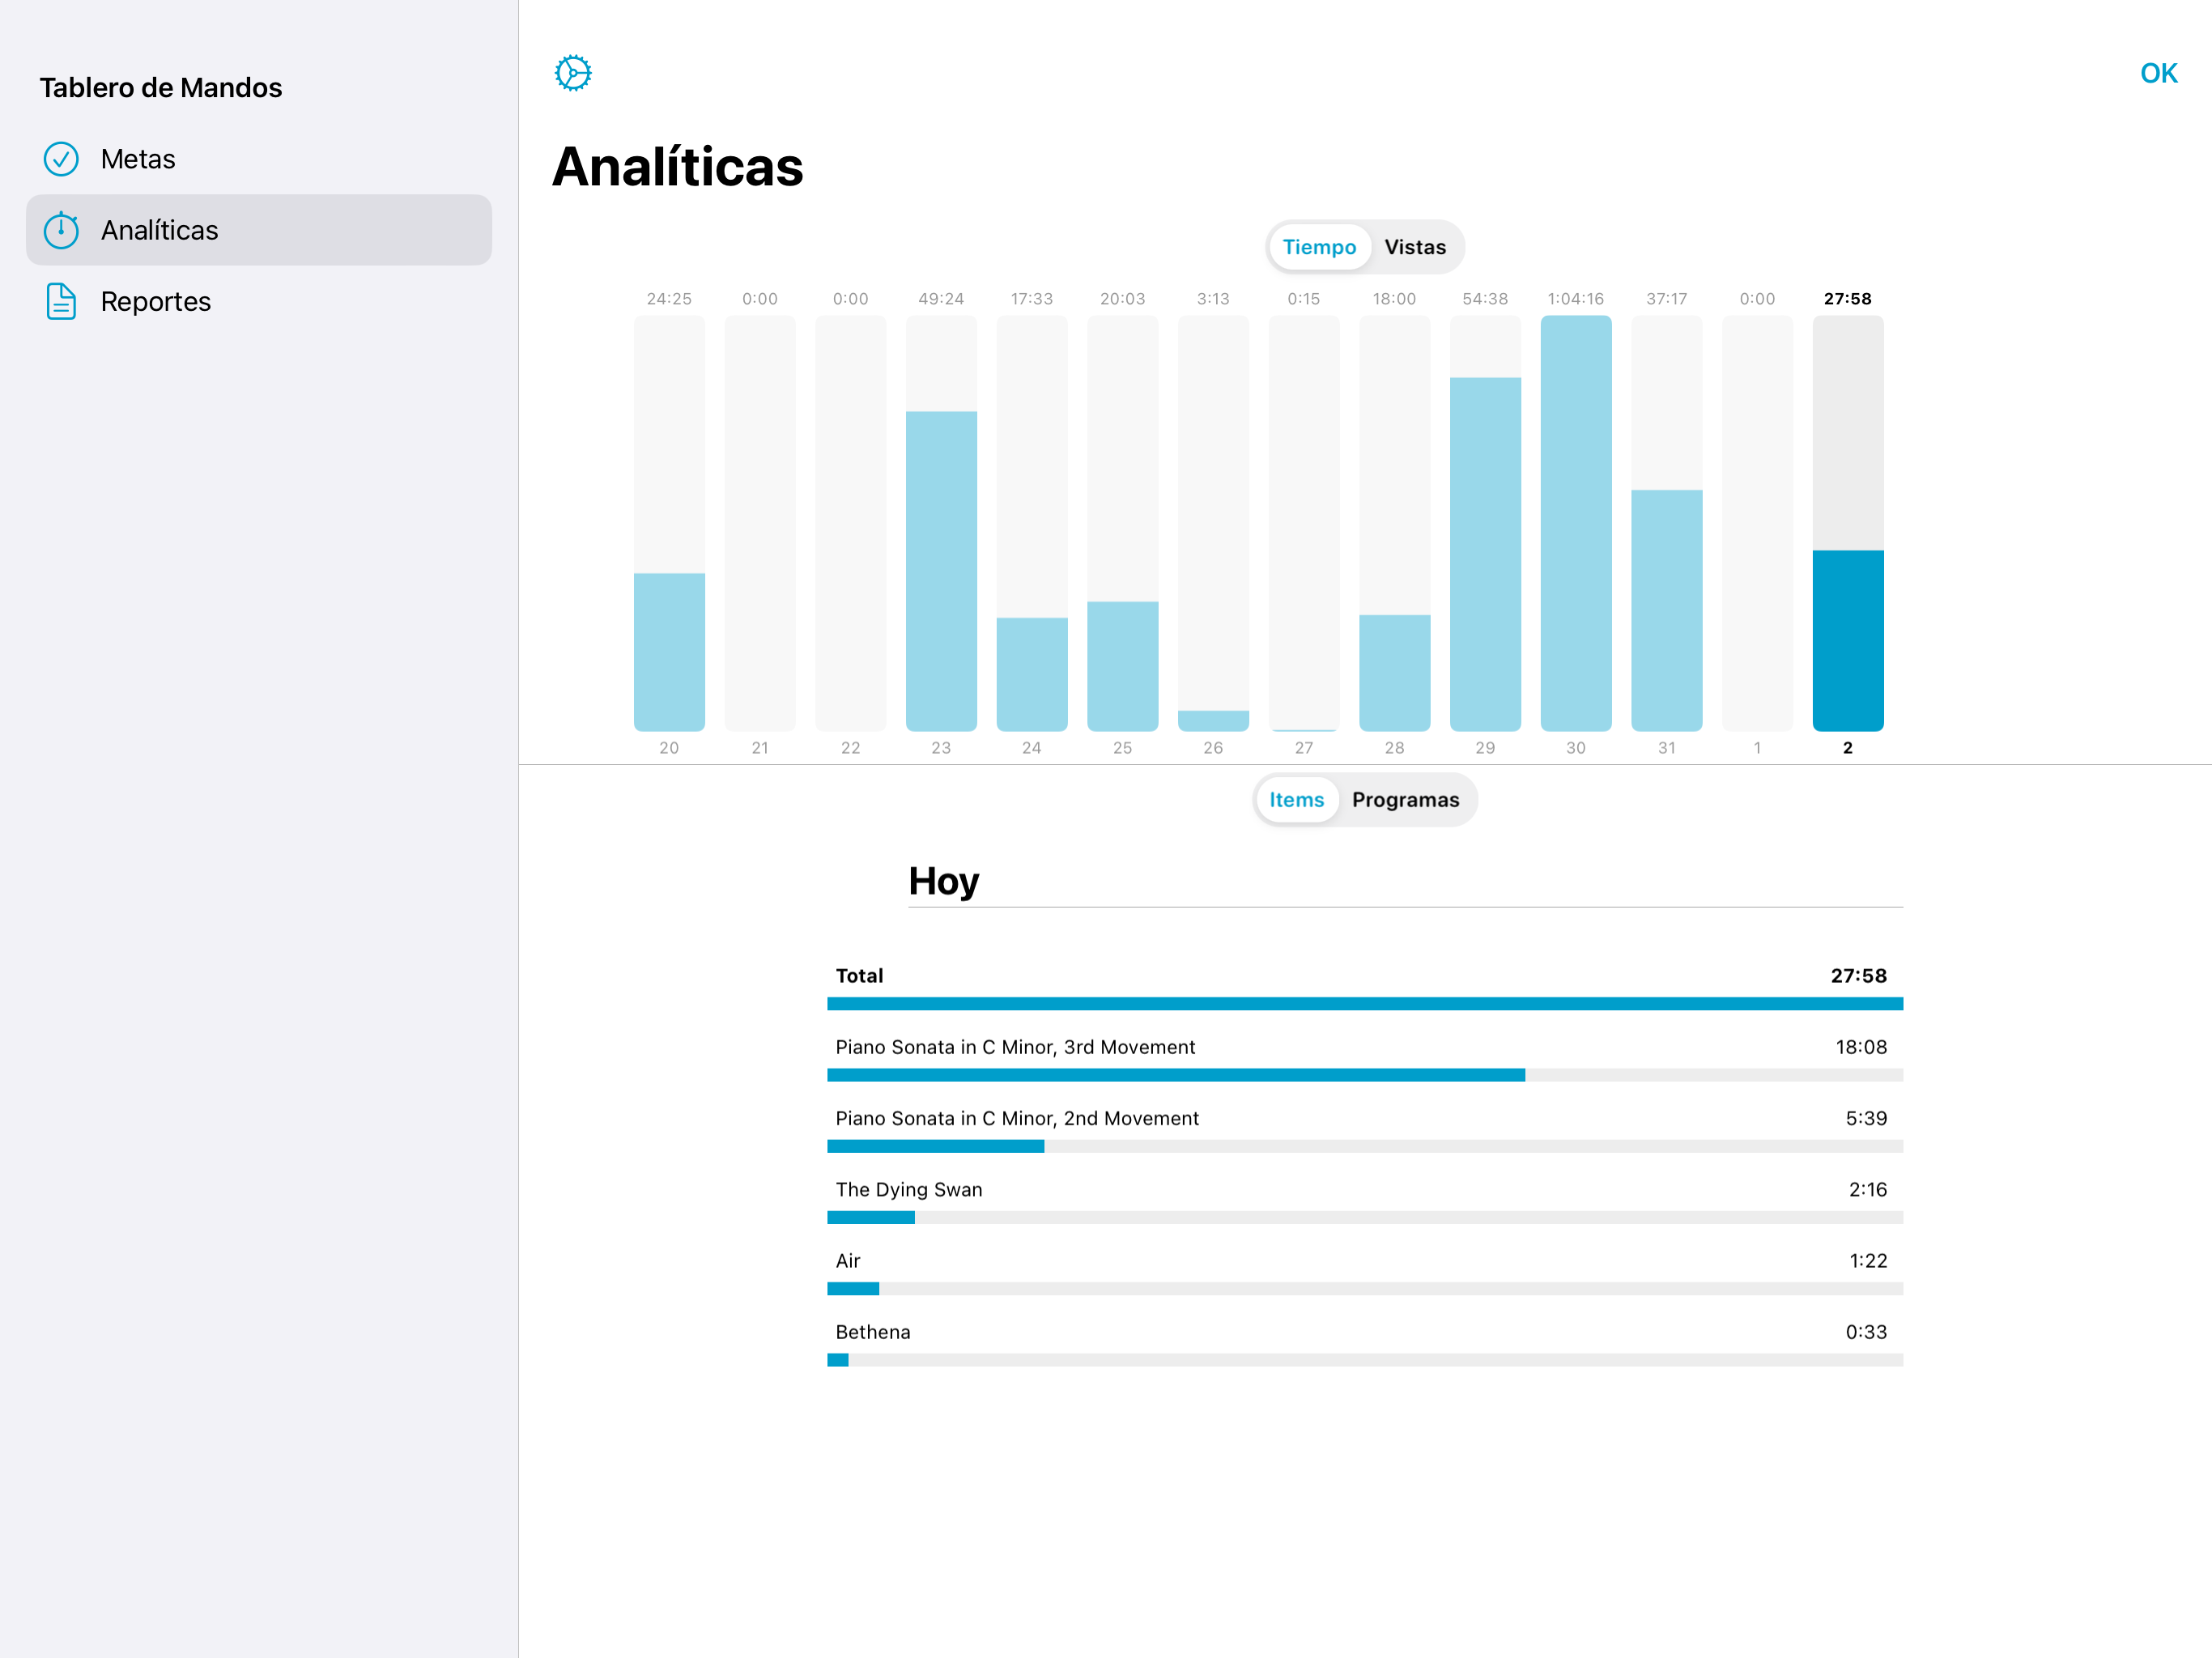Click the Metas checkmark icon
The image size is (2212, 1658).
point(61,159)
